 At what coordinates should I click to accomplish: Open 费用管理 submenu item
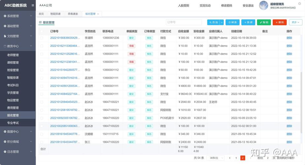click(x=13, y=108)
